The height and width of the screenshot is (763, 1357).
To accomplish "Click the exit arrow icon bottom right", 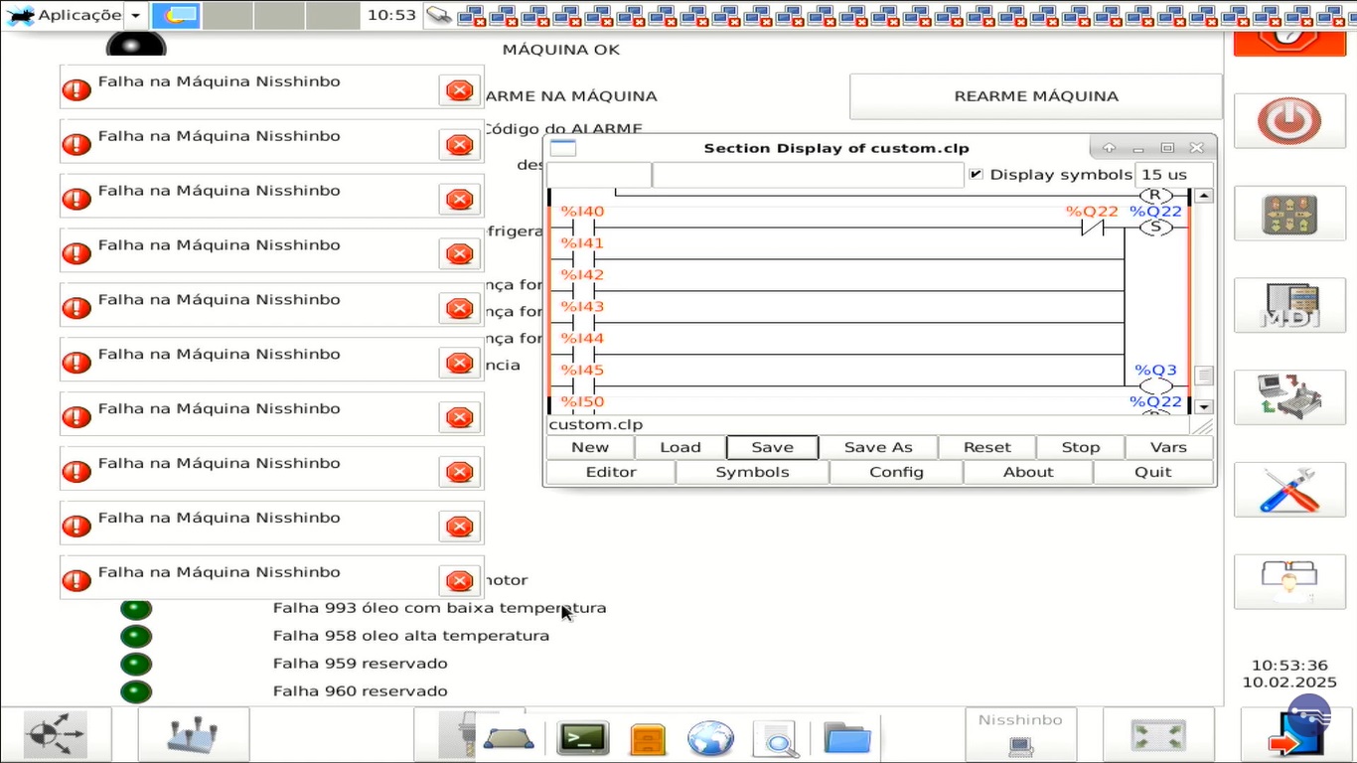I will tap(1288, 740).
